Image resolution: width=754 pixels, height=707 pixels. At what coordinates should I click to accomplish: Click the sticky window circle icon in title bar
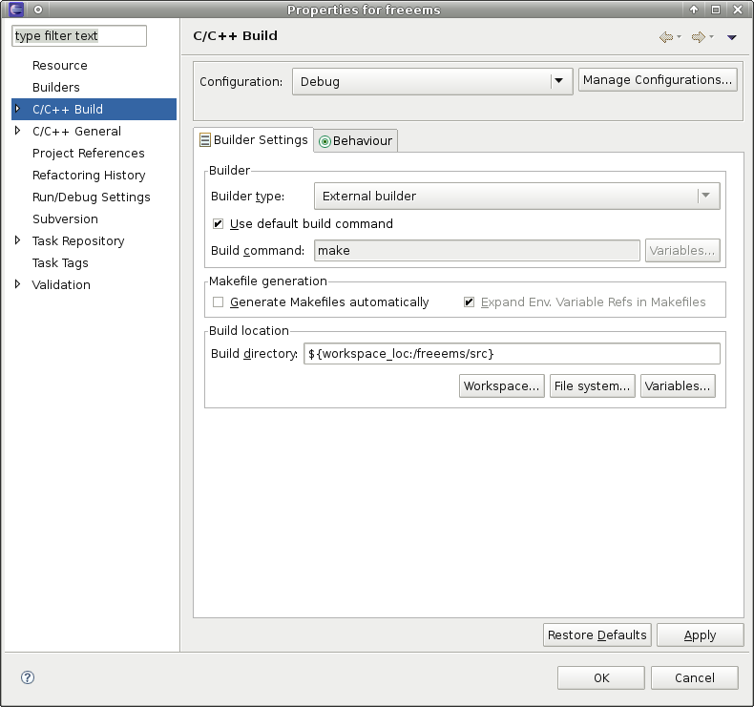click(38, 10)
